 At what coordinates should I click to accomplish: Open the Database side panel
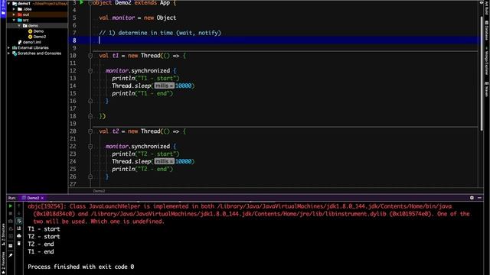(487, 31)
